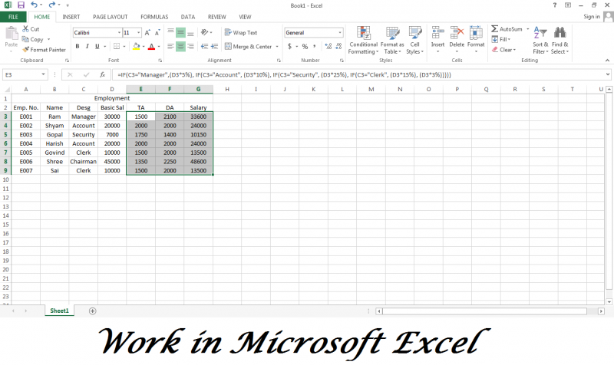Collapse the ribbon with the arrow
614x365 pixels.
(x=607, y=61)
